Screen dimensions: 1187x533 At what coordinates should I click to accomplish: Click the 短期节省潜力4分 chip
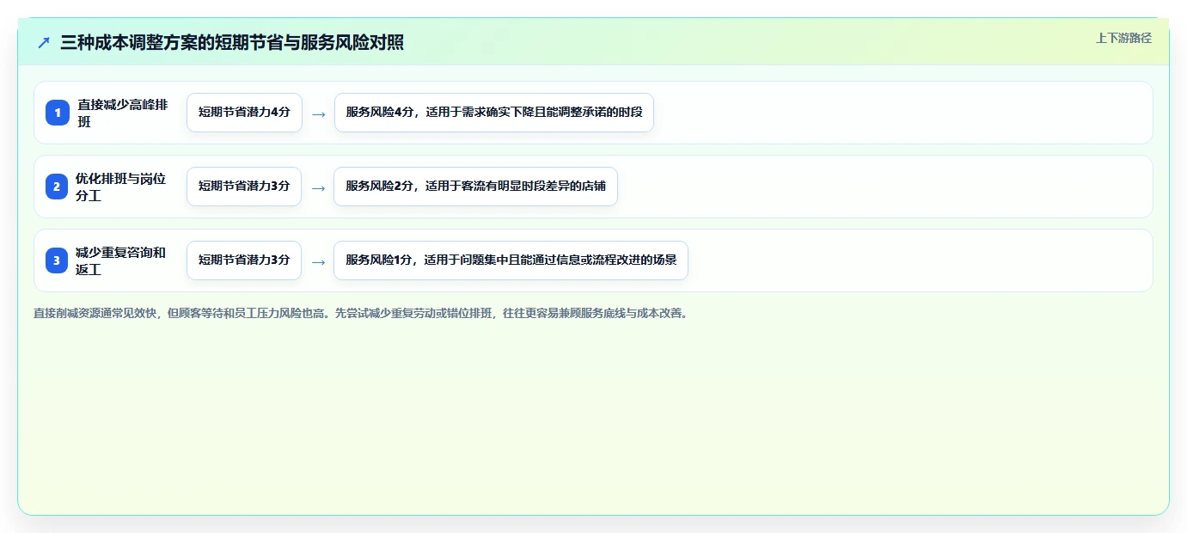[244, 113]
